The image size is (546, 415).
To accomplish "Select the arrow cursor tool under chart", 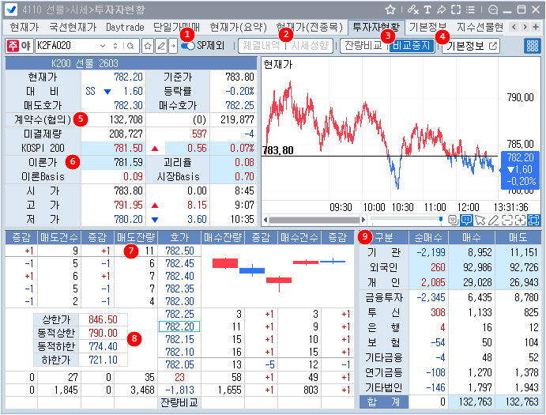I will [480, 220].
